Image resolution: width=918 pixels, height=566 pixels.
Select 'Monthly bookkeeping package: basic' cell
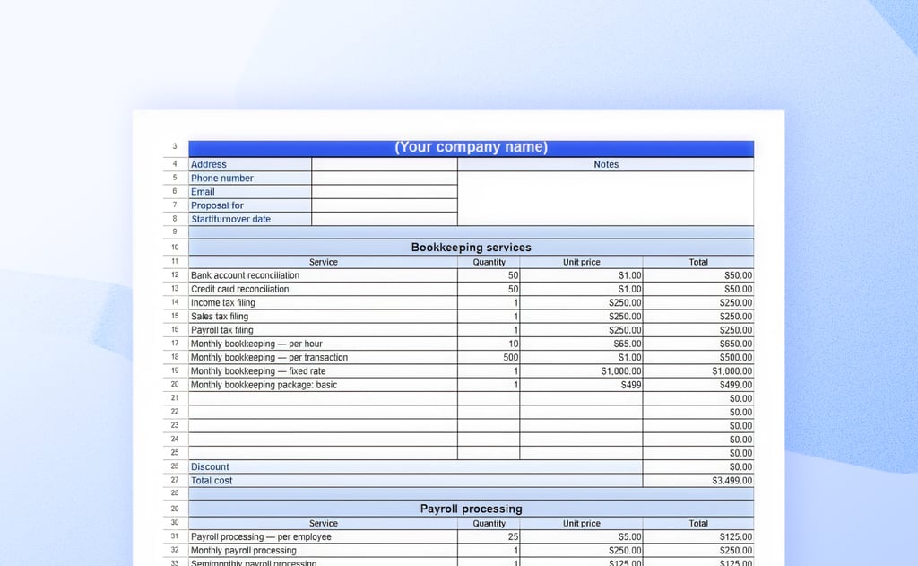coord(323,385)
